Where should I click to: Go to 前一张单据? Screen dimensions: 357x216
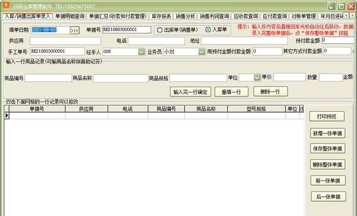click(328, 180)
